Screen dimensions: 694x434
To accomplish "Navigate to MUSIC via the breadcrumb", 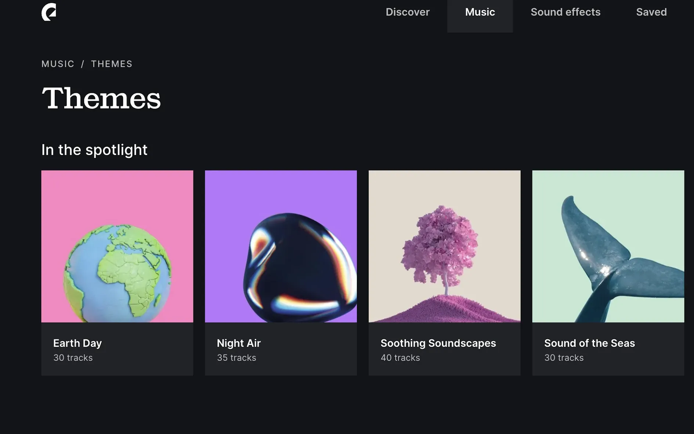I will pos(58,64).
